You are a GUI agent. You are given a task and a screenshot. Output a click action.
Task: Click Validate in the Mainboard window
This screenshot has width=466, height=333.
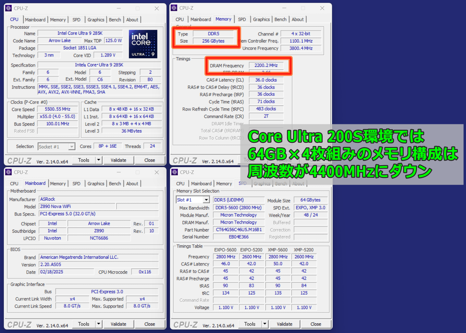tap(118, 324)
